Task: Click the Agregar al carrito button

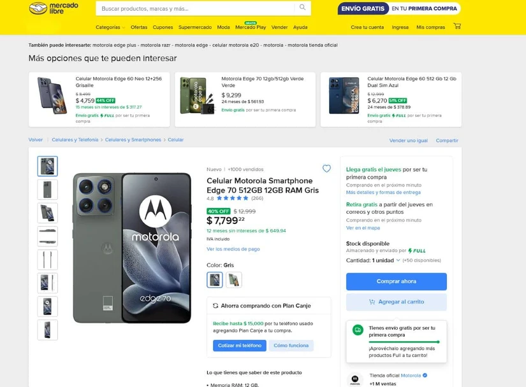Action: pos(396,302)
